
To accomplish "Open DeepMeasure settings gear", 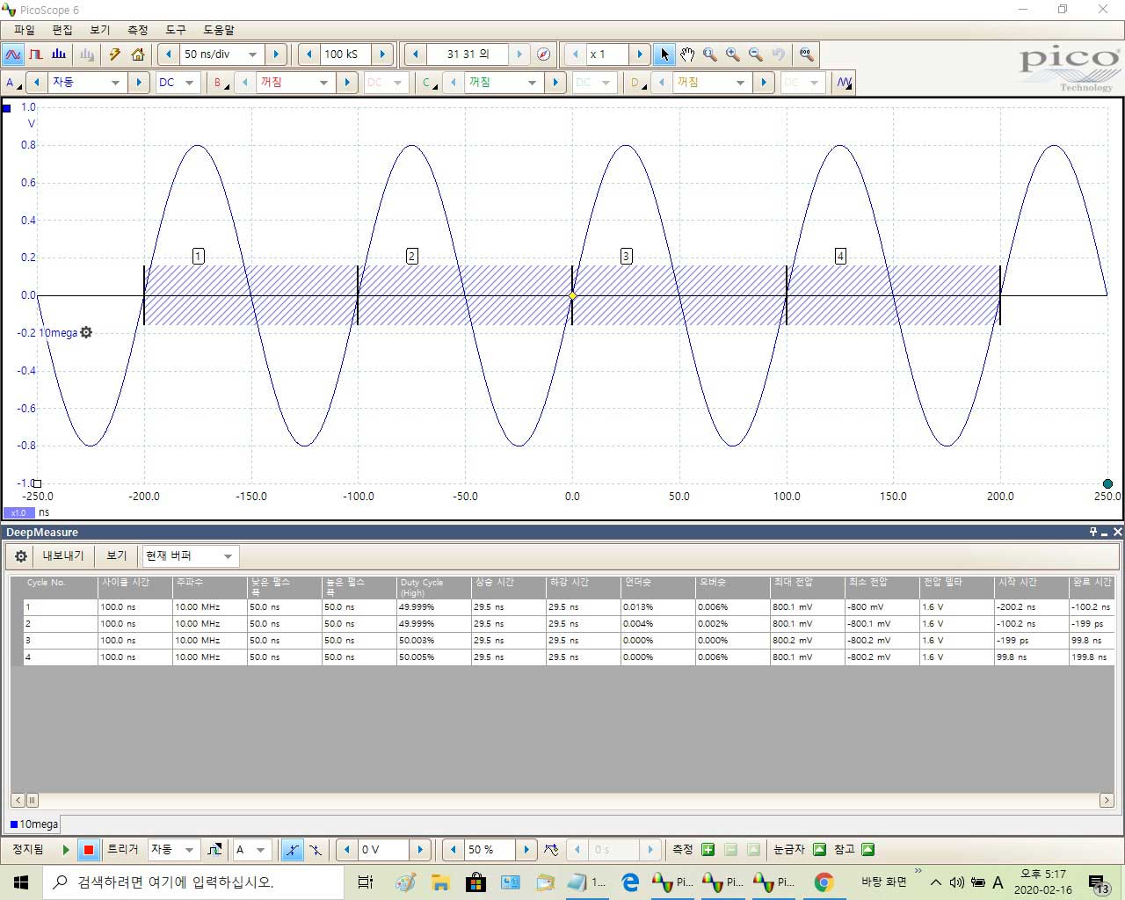I will [21, 556].
